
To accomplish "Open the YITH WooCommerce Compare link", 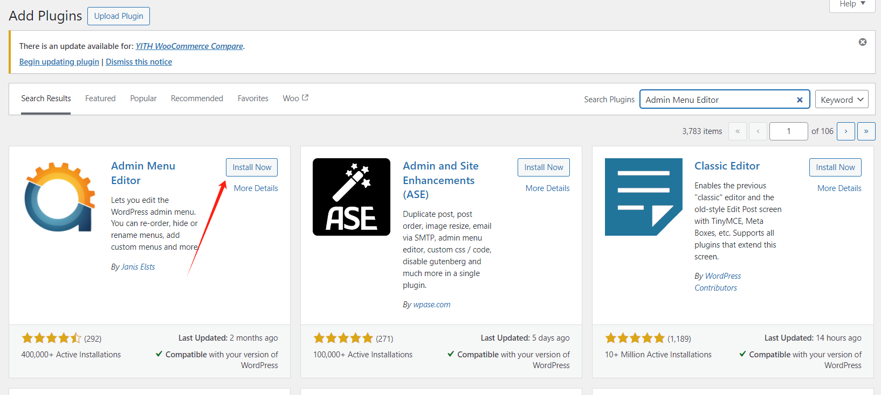I will coord(189,46).
